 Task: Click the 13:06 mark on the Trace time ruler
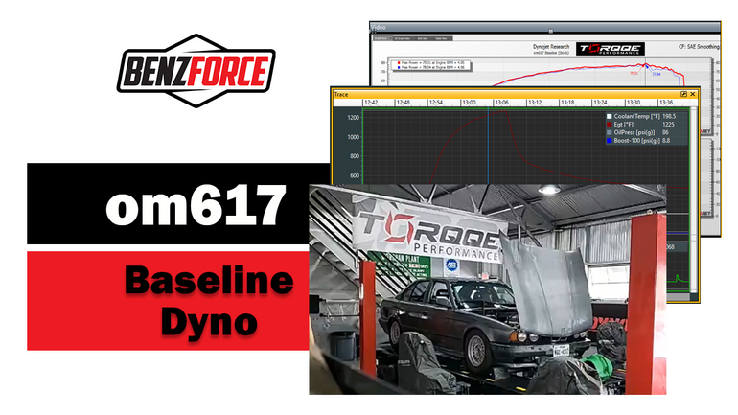point(501,103)
